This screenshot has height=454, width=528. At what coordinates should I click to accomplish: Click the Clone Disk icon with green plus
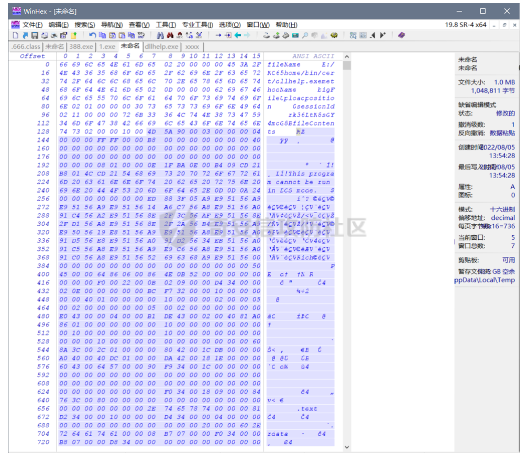276,35
